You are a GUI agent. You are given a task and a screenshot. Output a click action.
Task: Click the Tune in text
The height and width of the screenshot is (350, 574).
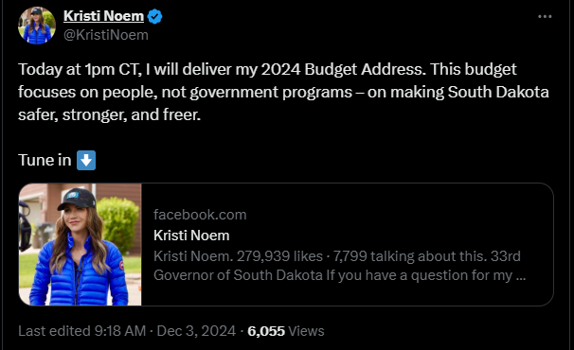[45, 160]
